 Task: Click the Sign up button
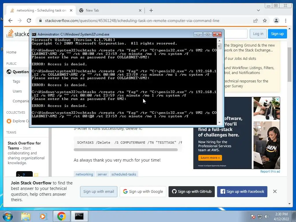tap(277, 34)
